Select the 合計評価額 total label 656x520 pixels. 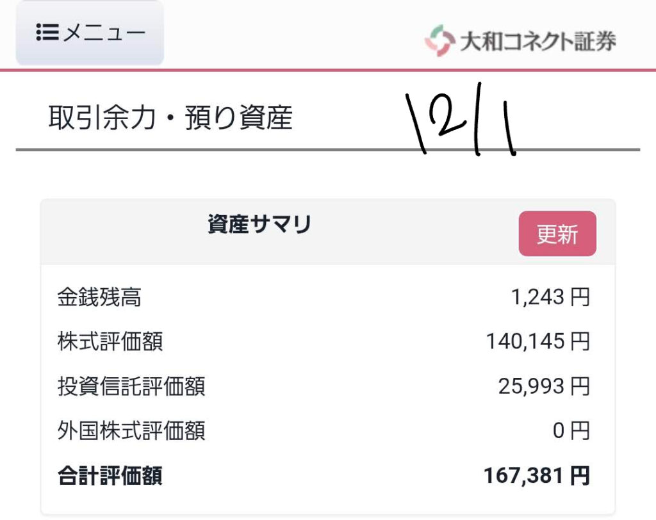tap(110, 476)
